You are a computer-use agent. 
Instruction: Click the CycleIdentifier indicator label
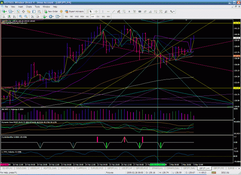14,137
